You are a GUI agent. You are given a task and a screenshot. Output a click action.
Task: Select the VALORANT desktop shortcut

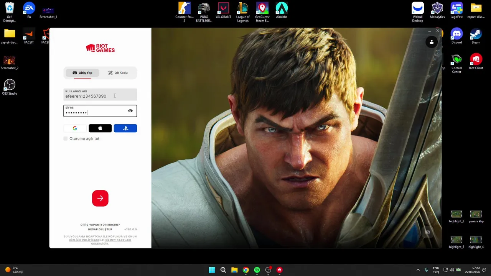[223, 11]
